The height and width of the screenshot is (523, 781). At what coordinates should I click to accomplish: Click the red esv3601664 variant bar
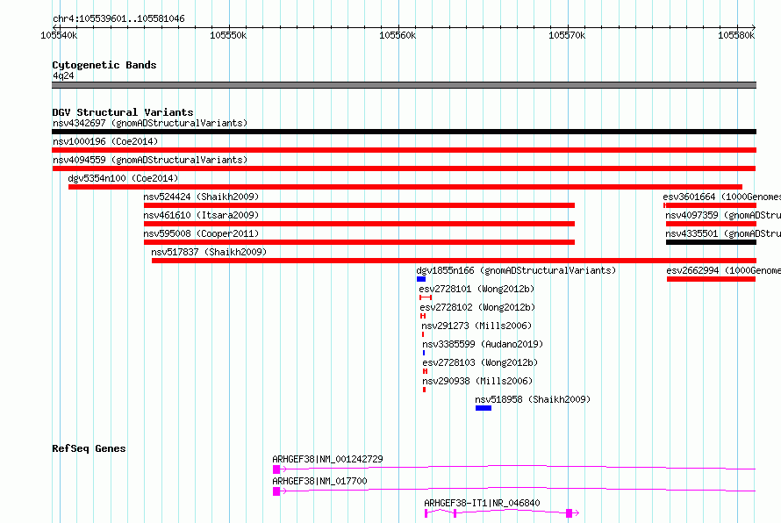(x=710, y=205)
